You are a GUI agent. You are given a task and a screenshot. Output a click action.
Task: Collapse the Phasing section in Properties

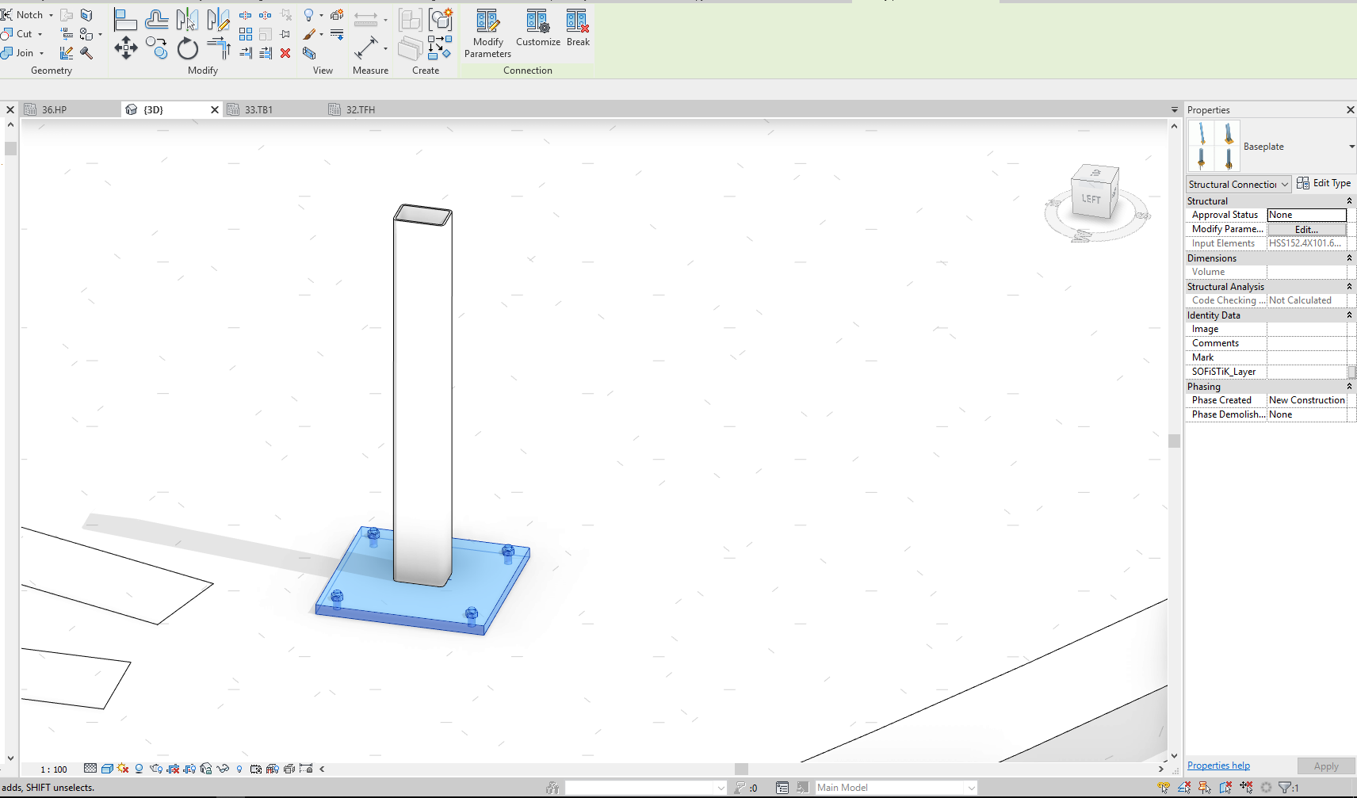click(1351, 387)
